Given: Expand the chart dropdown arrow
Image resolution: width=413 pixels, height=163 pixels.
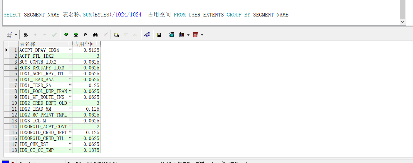Looking at the screenshot, I should pyautogui.click(x=188, y=35).
